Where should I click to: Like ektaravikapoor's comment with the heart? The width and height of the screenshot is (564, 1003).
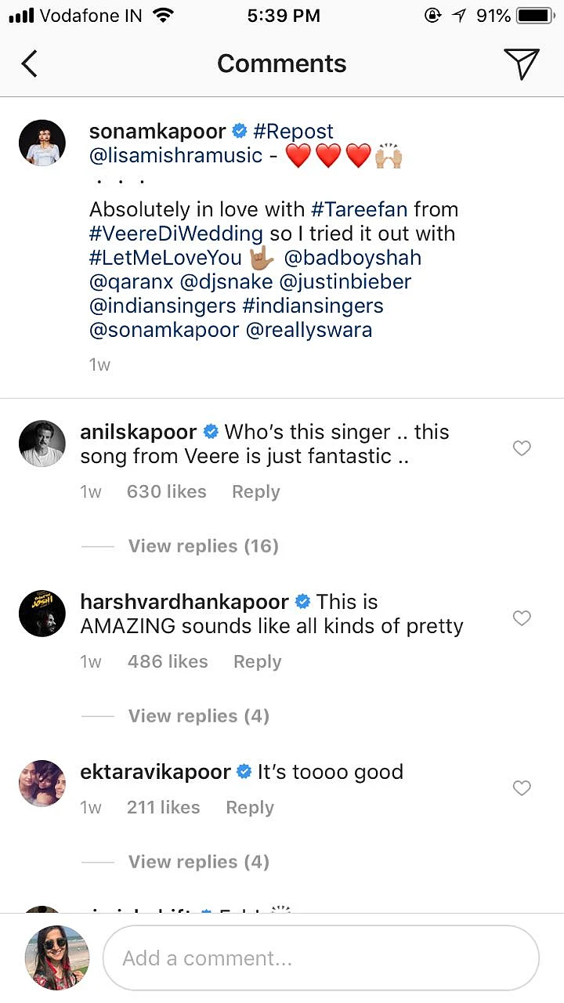(522, 788)
